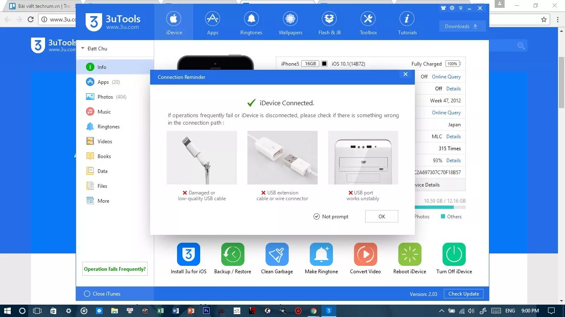This screenshot has height=317, width=565.
Task: Reload the page in the browser window
Action: pyautogui.click(x=31, y=19)
